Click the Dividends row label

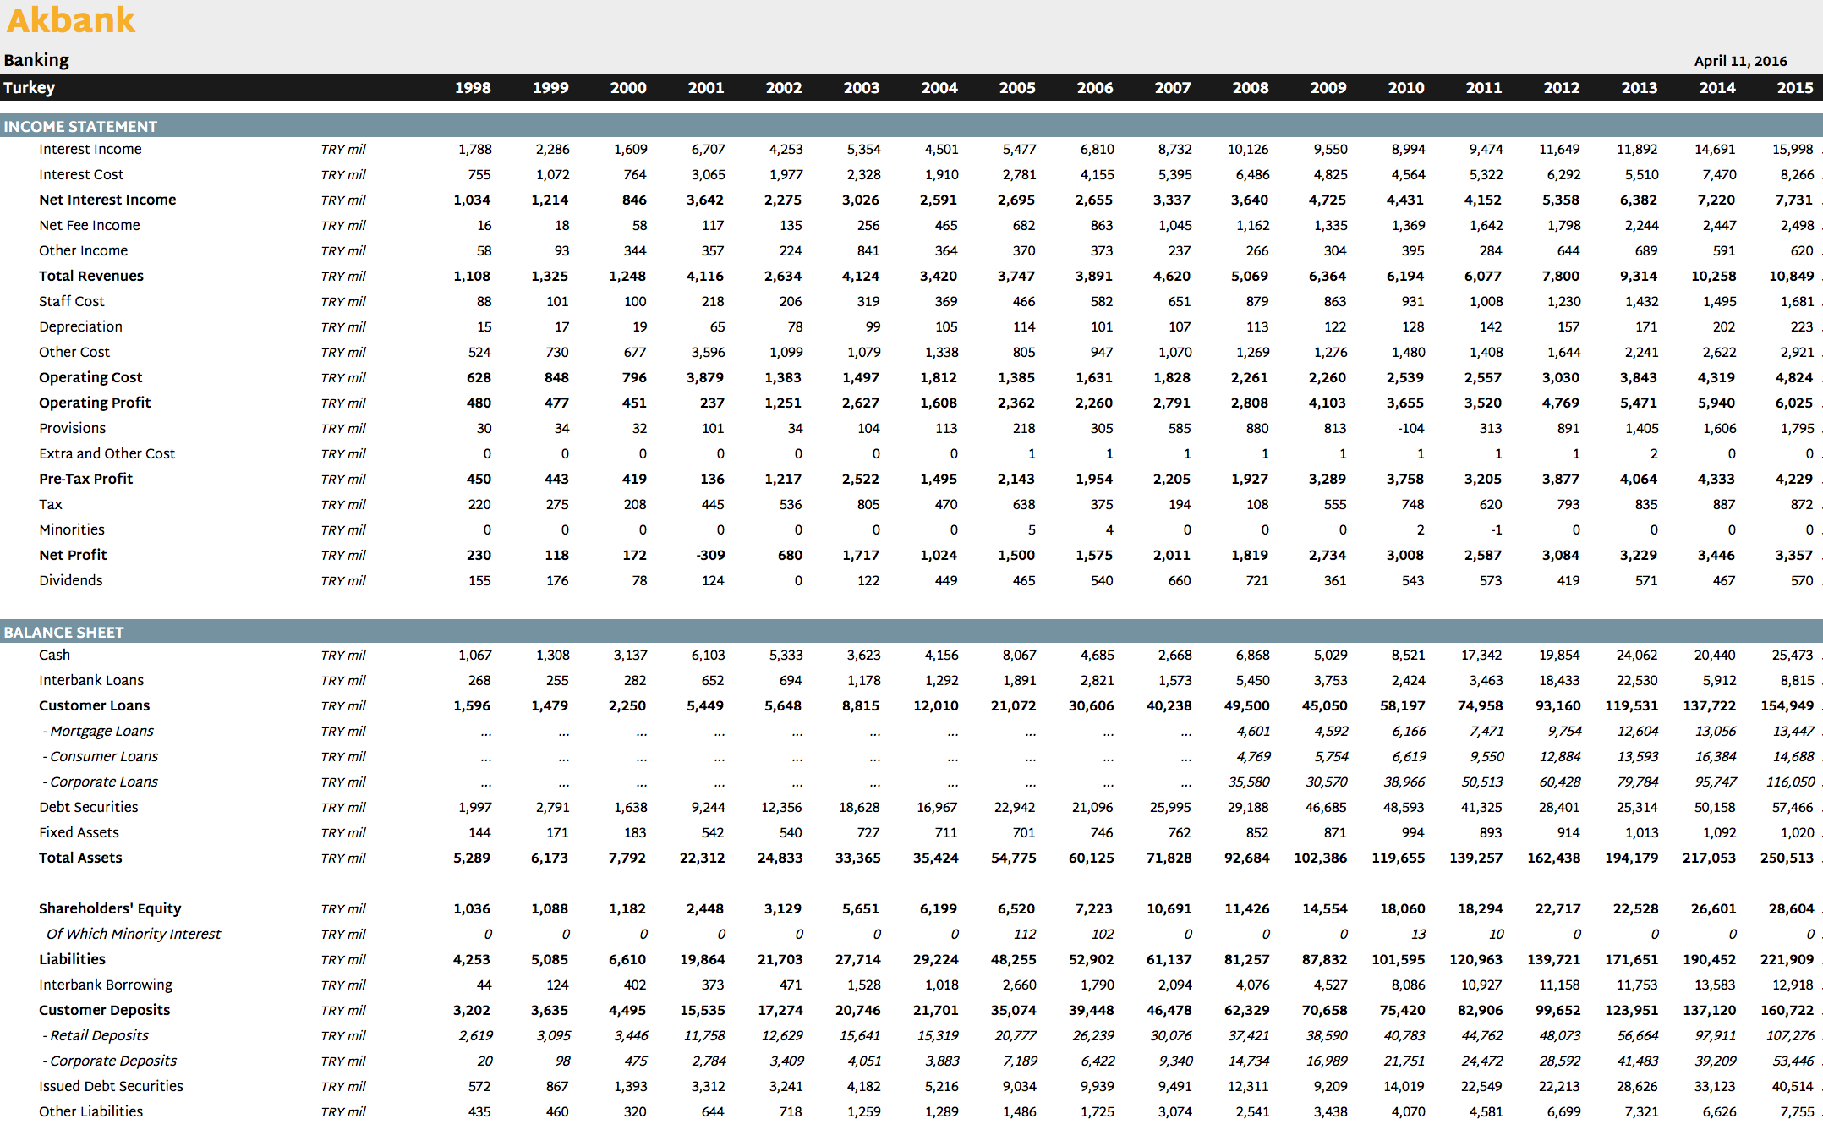pos(71,580)
